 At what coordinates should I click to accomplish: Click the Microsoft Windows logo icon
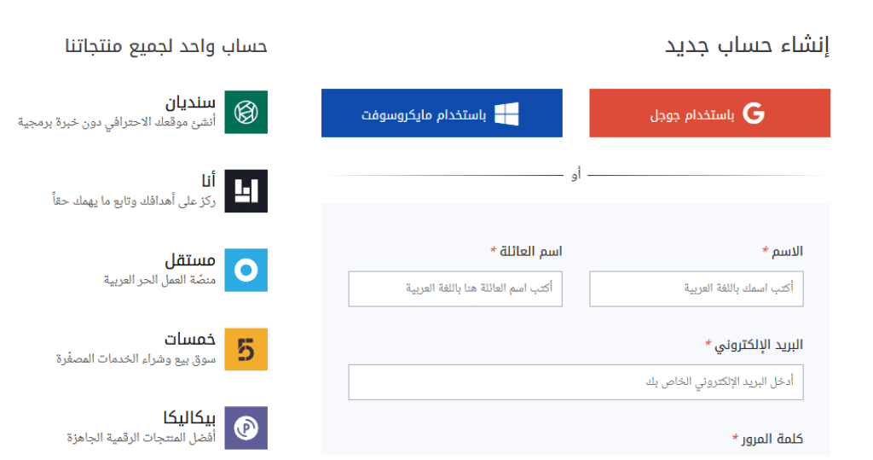click(507, 114)
